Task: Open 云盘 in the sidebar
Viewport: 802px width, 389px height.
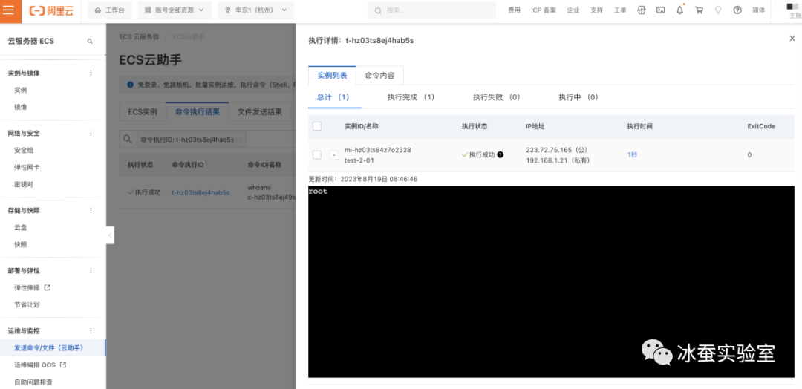Action: 21,227
